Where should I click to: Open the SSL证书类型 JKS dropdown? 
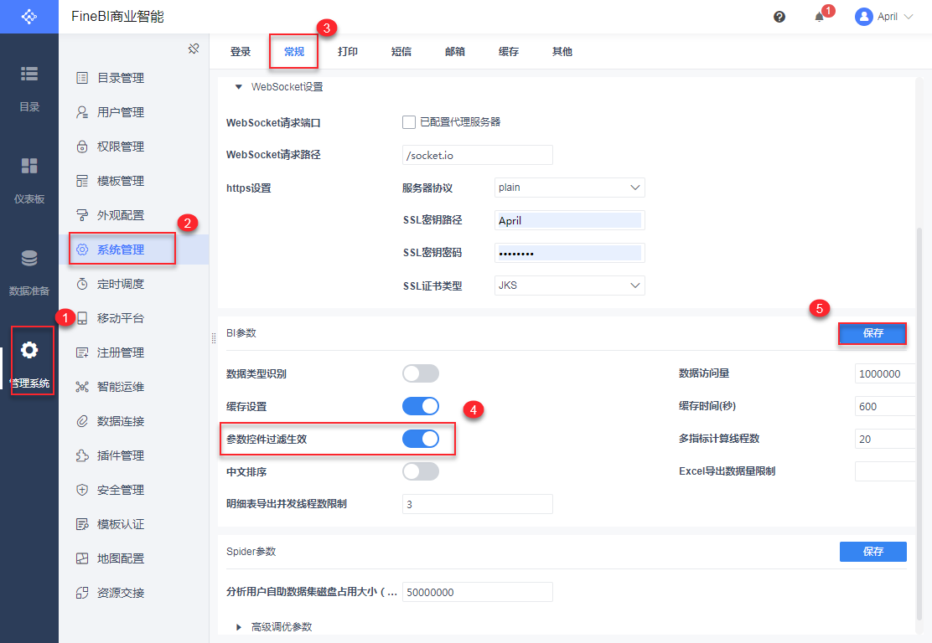[569, 285]
